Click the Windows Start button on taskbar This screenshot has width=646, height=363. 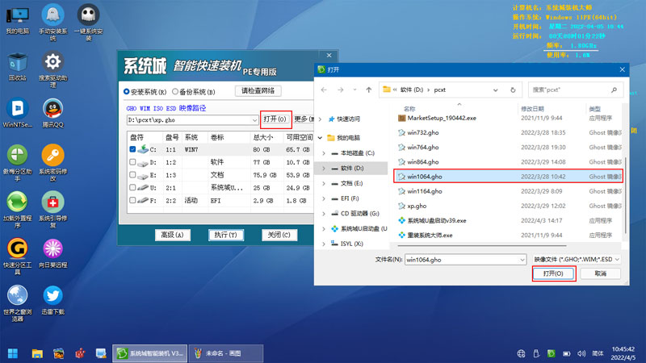tap(13, 353)
